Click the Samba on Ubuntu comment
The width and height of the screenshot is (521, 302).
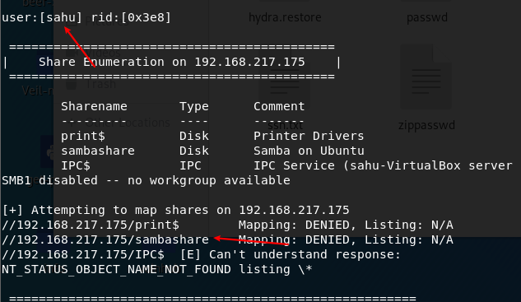pos(309,151)
